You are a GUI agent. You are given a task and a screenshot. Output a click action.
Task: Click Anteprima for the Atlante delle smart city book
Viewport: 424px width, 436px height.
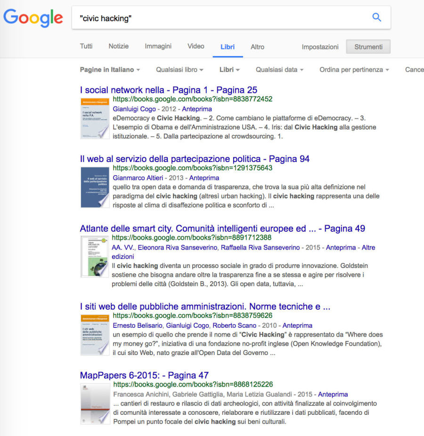tap(341, 248)
